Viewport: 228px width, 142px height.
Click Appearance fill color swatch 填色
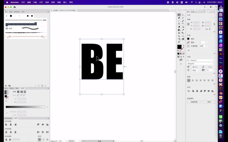(x=188, y=39)
